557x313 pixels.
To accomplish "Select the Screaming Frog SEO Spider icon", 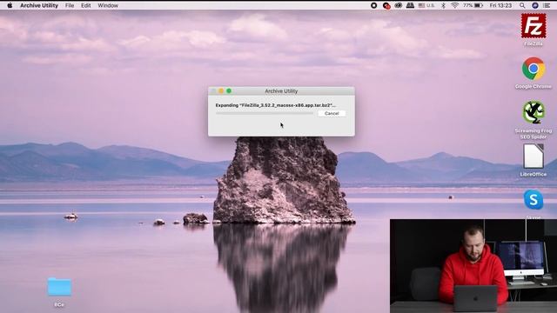I will tap(534, 112).
